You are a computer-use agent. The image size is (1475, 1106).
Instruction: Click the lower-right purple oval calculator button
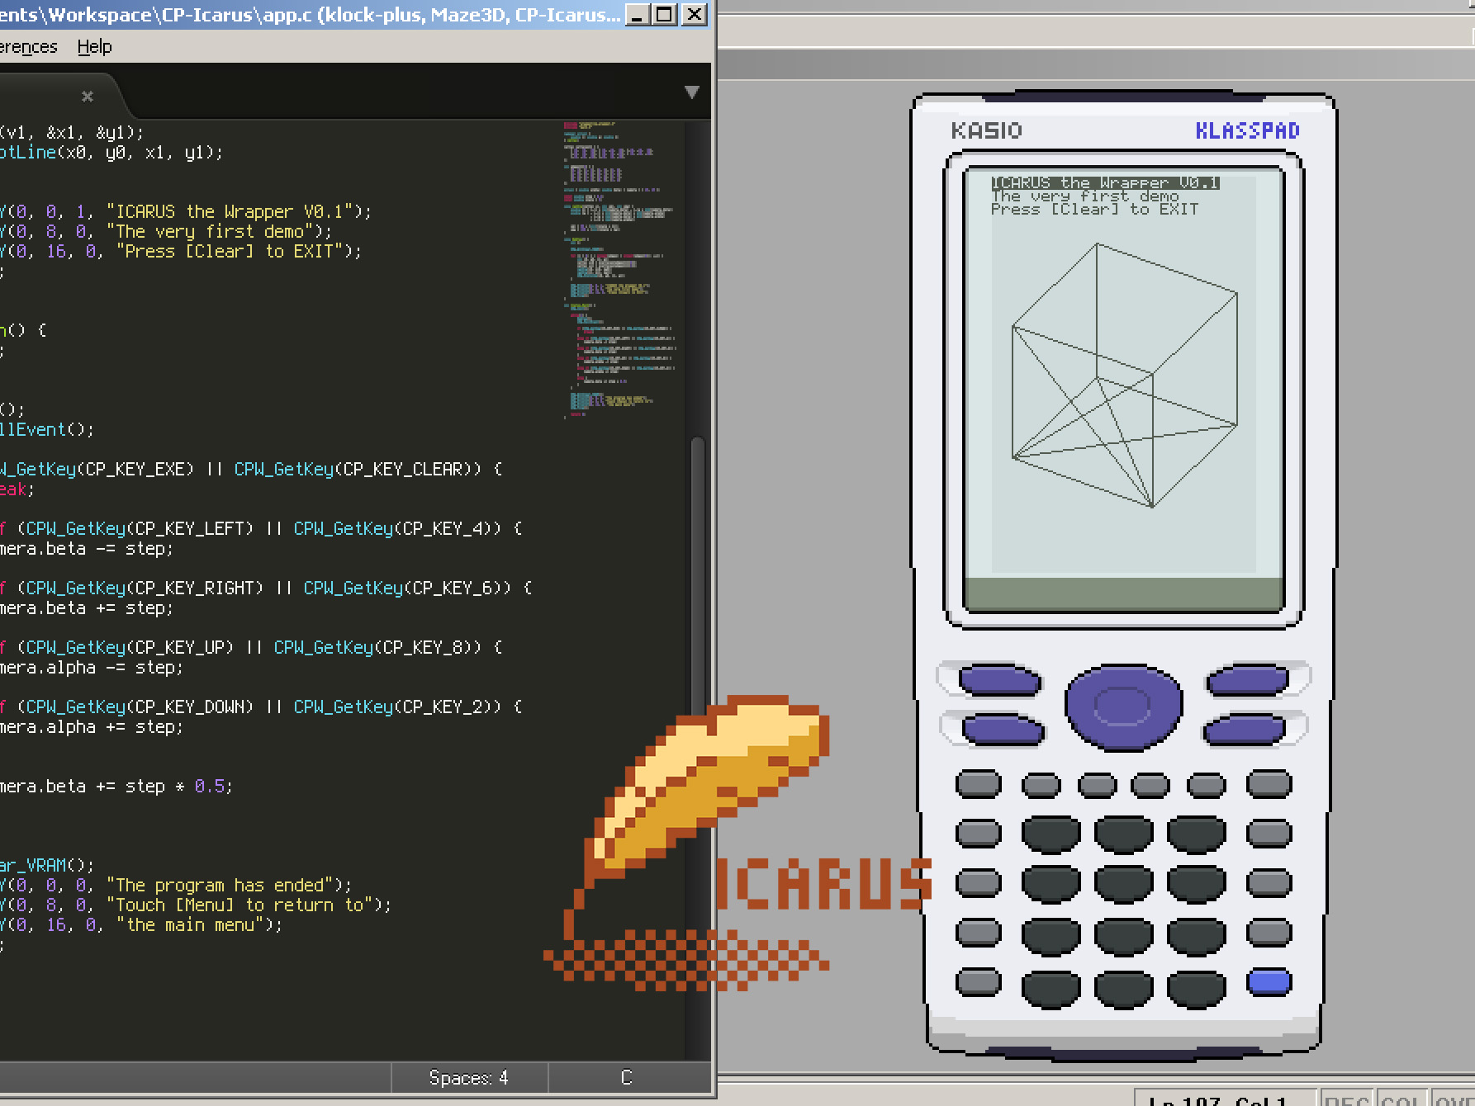click(1244, 730)
